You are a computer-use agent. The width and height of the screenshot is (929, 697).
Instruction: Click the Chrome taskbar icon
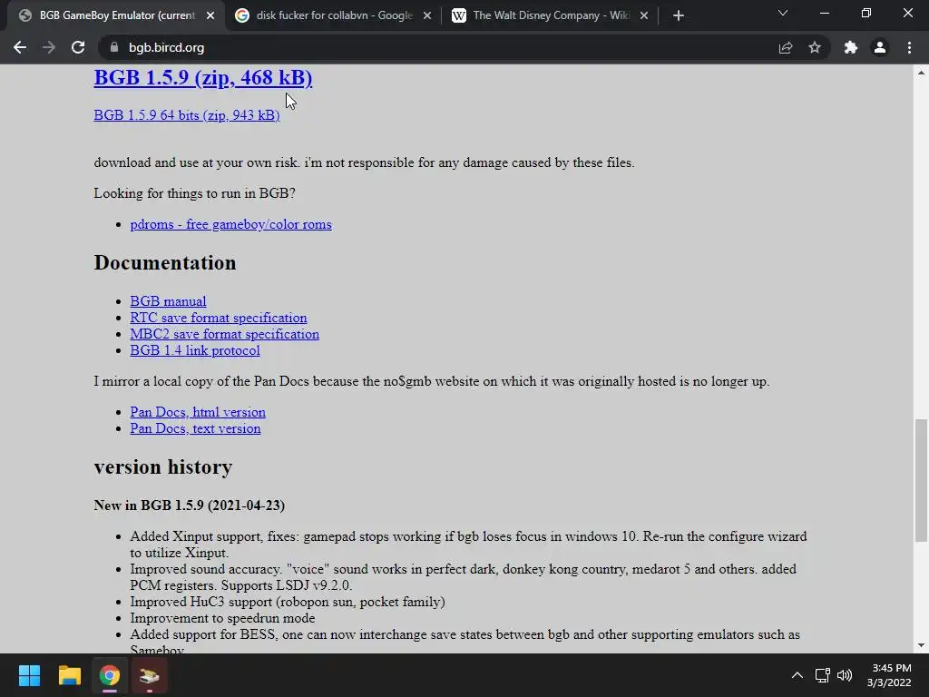click(x=110, y=675)
